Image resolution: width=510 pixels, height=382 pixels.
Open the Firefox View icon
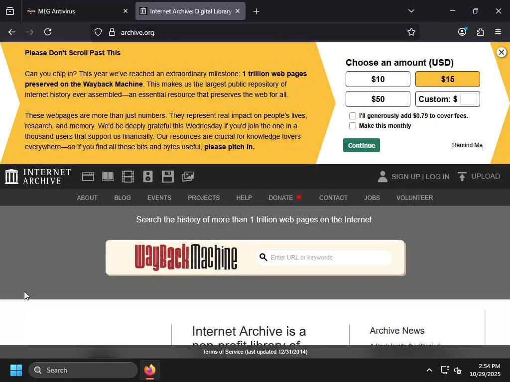coord(10,11)
